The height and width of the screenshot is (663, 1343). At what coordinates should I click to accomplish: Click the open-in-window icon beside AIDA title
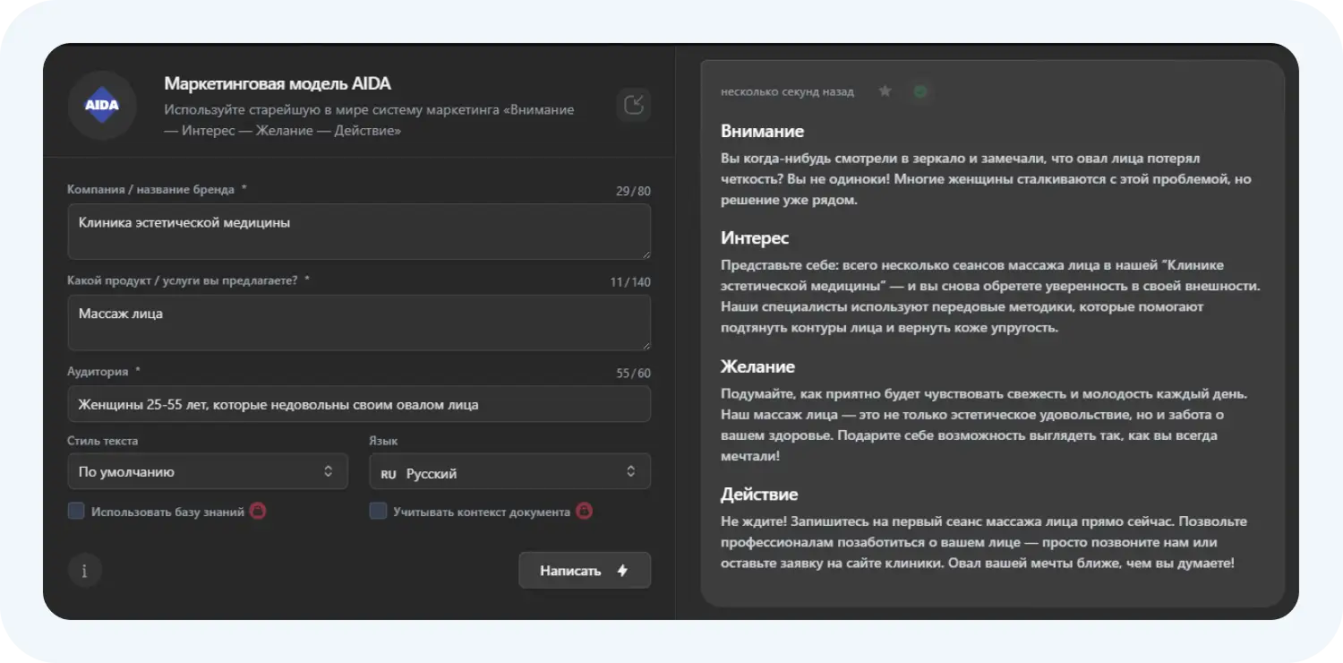pyautogui.click(x=633, y=105)
